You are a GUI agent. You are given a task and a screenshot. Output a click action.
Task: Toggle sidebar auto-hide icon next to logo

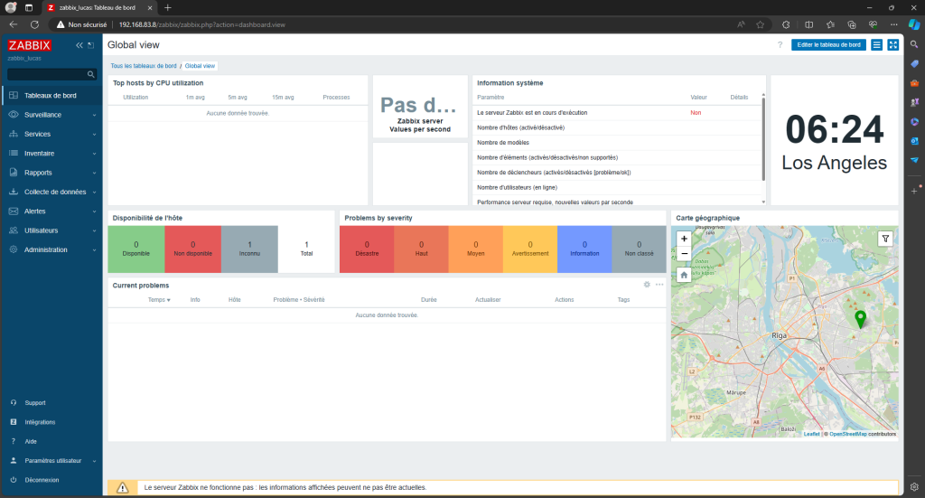coord(91,44)
